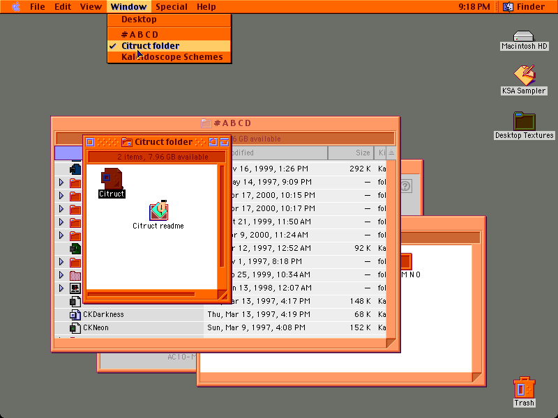This screenshot has height=418, width=558.
Task: Click the # A B C D window resize corner
Action: coord(391,343)
